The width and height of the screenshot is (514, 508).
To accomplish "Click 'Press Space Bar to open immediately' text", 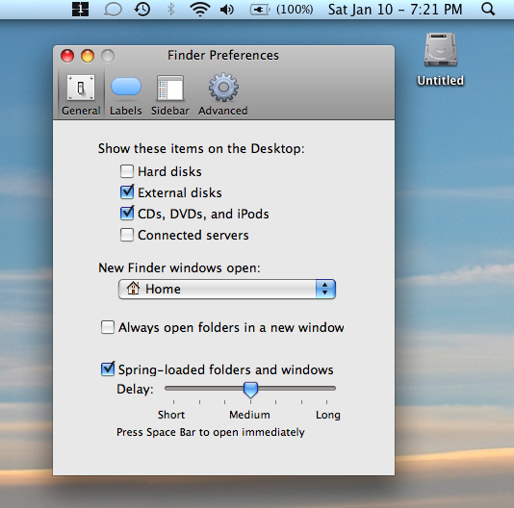I will pyautogui.click(x=211, y=432).
